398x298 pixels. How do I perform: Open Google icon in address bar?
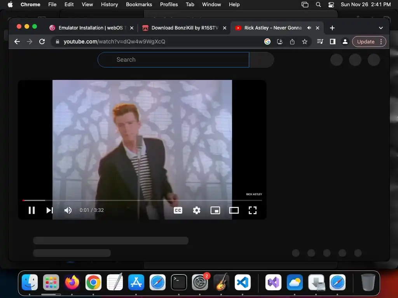point(267,42)
